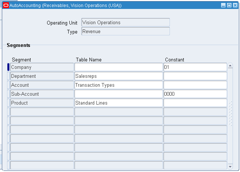Click the Standard Lines table name field
Viewport: 240px width, 172px height.
118,103
